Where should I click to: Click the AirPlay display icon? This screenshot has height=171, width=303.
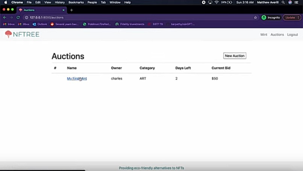tap(210, 2)
